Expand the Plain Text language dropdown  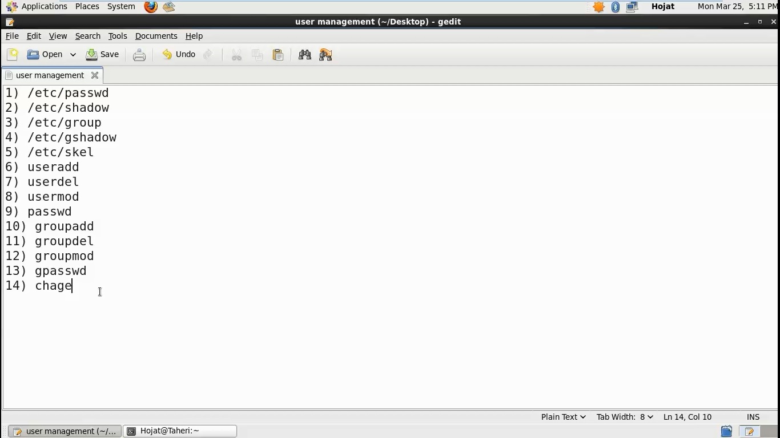(563, 417)
